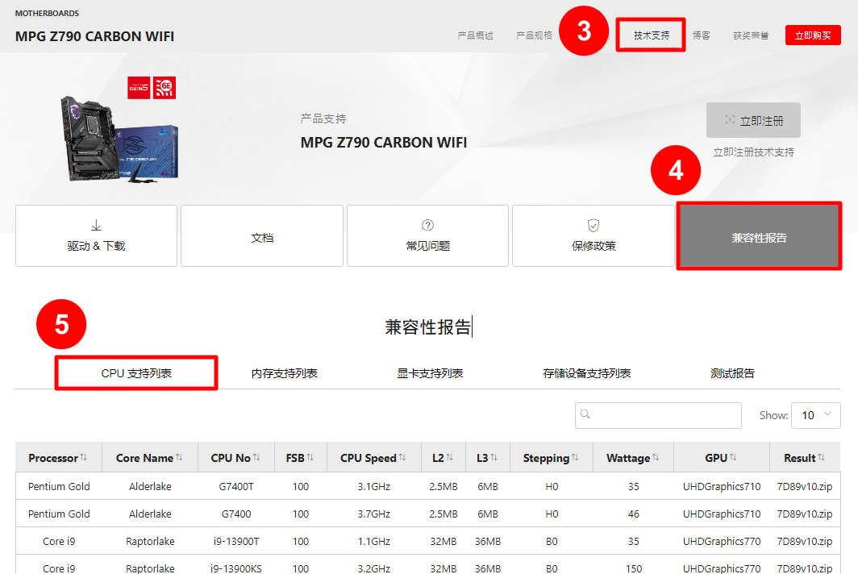Click the red 立即购买 button

point(812,35)
